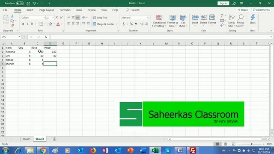This screenshot has height=154, width=274.
Task: Open the General number format dropdown
Action: click(x=147, y=18)
